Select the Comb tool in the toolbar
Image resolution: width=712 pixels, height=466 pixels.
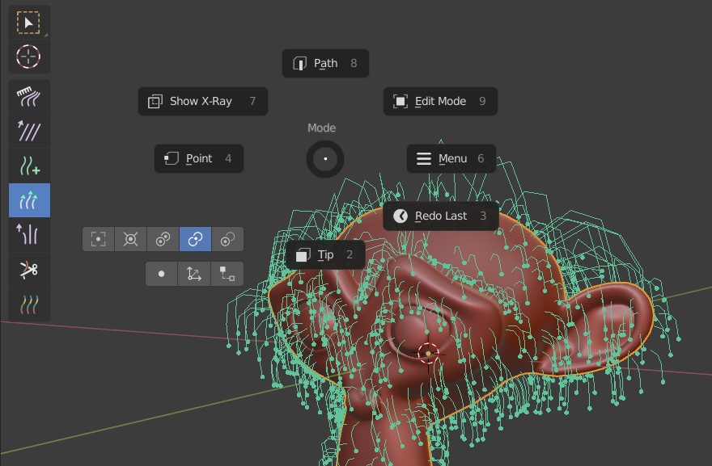coord(29,97)
